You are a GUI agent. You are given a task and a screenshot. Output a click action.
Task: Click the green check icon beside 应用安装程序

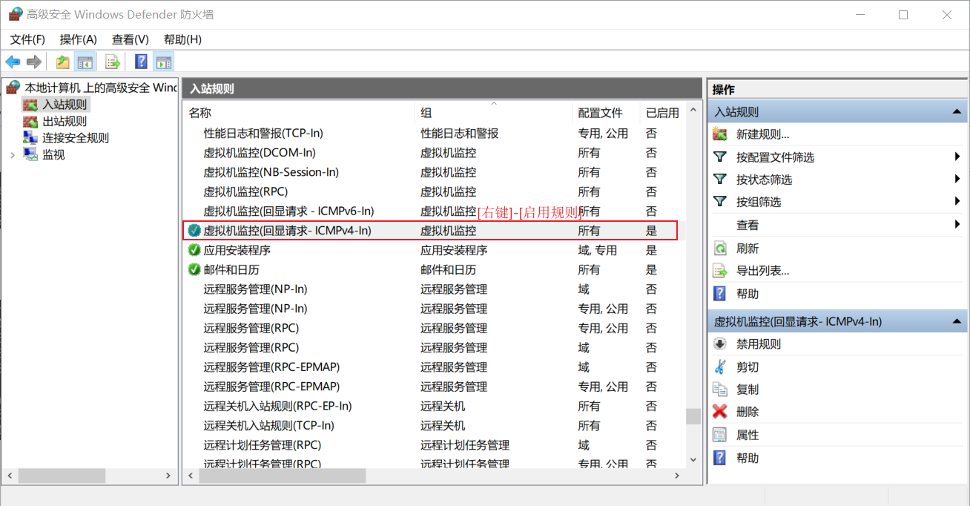(x=194, y=250)
